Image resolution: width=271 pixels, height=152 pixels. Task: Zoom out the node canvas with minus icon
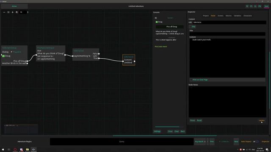4,12
